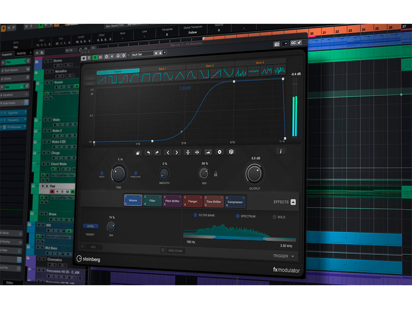412x309 pixels.
Task: Open the Inspector tab
Action: coord(7,54)
